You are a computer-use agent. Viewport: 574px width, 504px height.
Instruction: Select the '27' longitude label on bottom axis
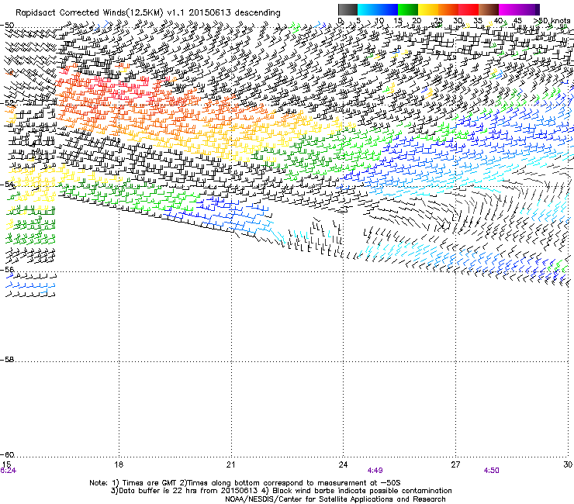point(455,464)
